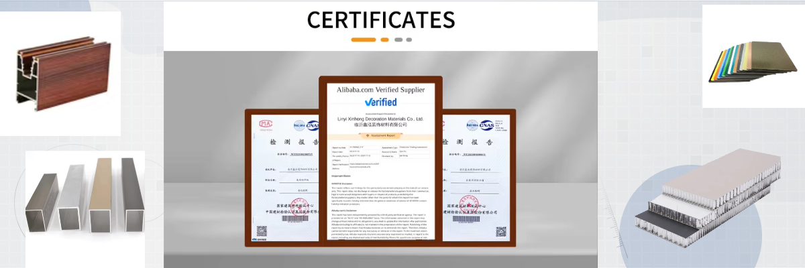Click the CERTIFICATES heading

tap(380, 19)
